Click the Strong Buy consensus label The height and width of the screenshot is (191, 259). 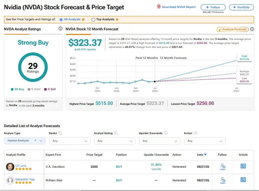coord(33,43)
